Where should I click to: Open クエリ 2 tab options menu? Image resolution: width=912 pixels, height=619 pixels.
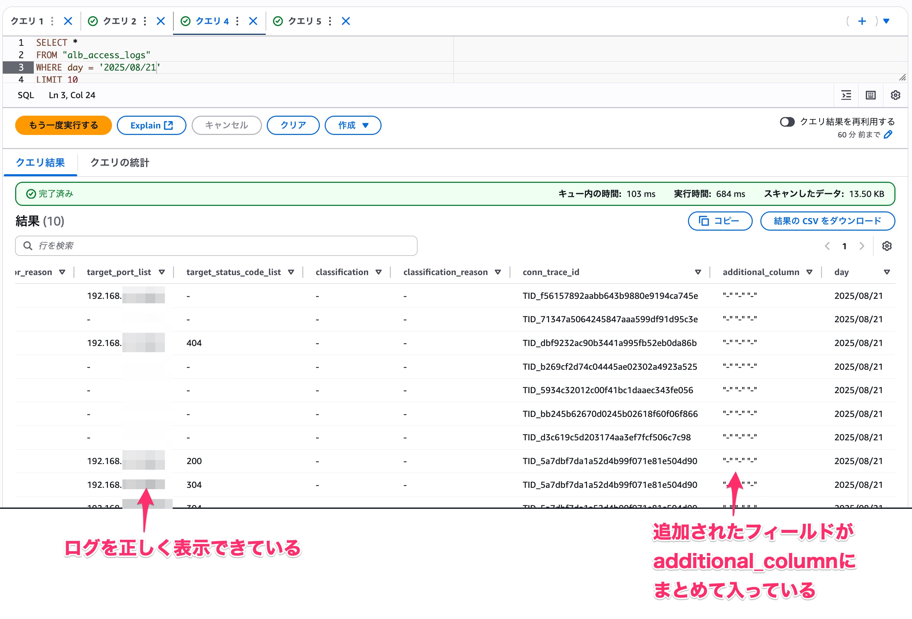(x=145, y=21)
